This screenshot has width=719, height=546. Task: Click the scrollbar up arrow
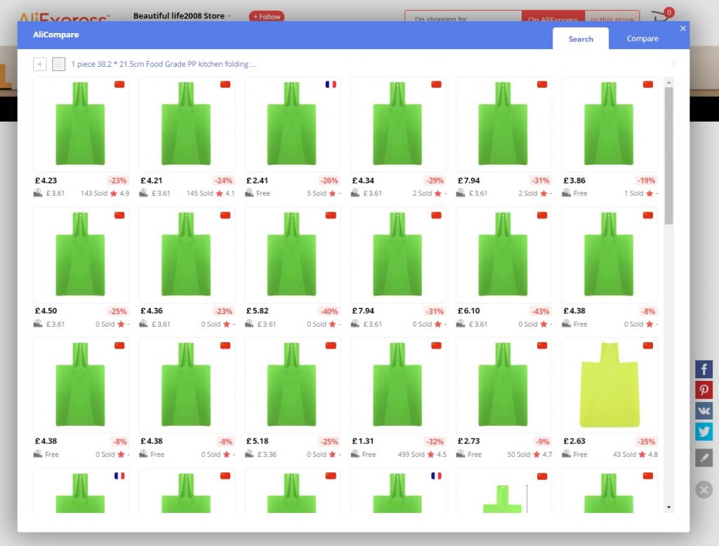tap(669, 82)
